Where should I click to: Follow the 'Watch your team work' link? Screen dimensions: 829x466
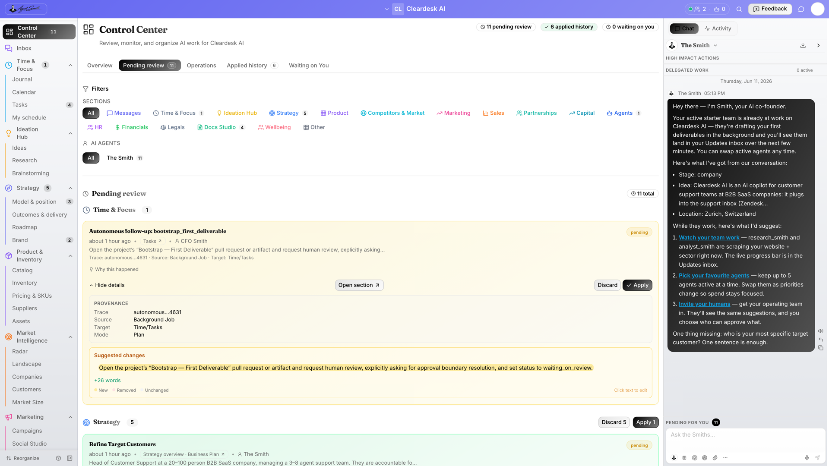pyautogui.click(x=709, y=238)
